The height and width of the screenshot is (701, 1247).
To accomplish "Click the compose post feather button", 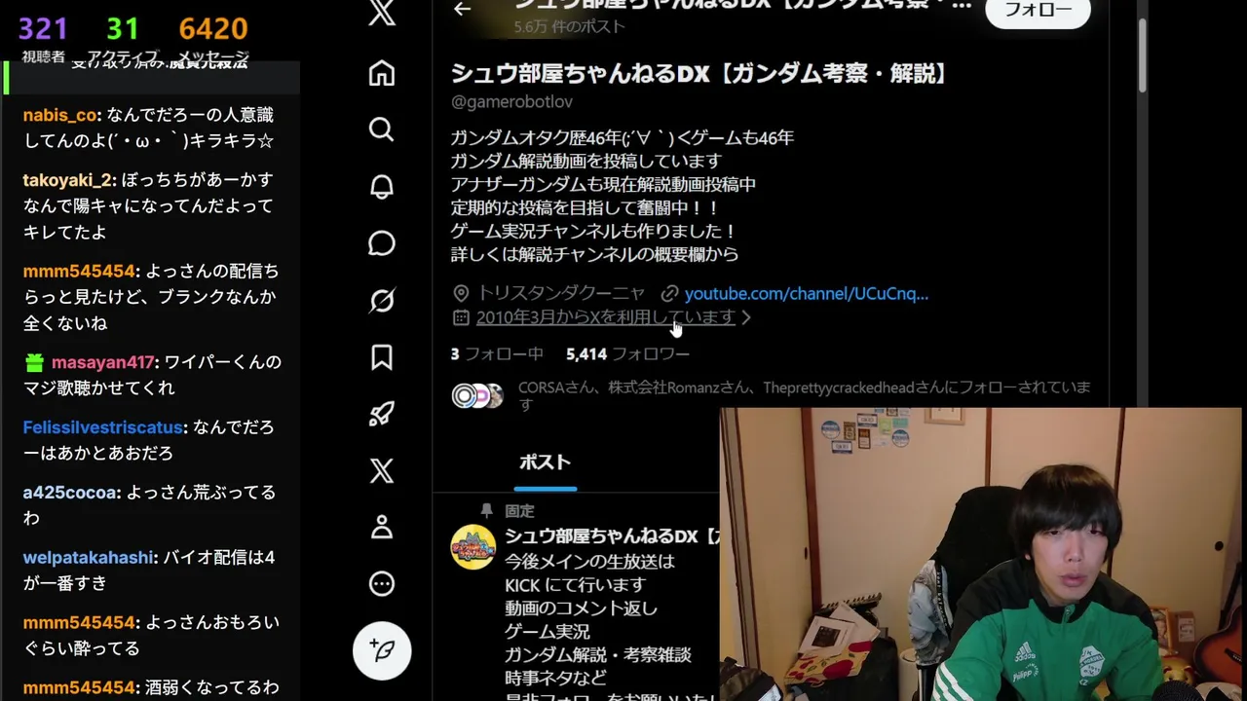I will point(382,650).
